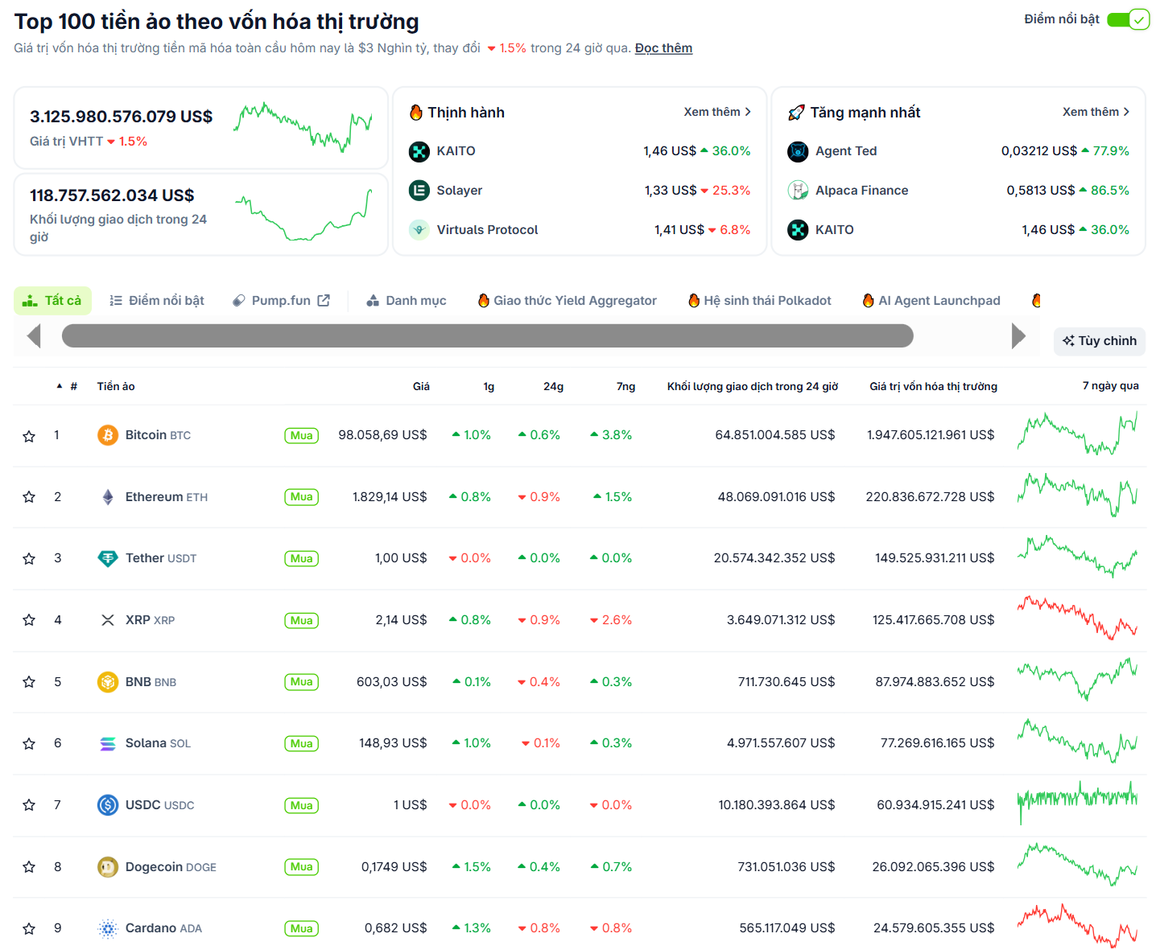Click the fire icon beside Thịnh hành
Image resolution: width=1160 pixels, height=950 pixels.
[416, 113]
